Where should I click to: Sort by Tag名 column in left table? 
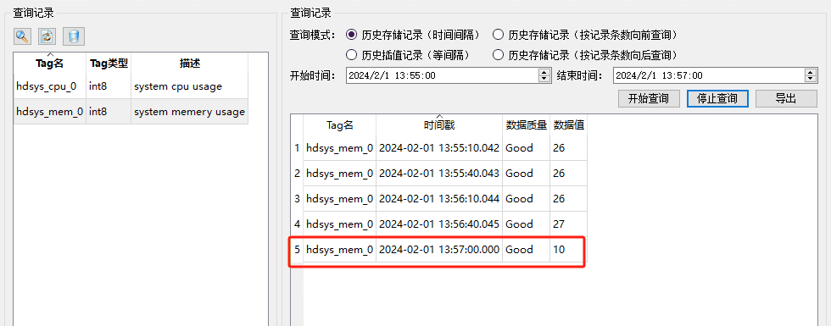click(x=50, y=63)
